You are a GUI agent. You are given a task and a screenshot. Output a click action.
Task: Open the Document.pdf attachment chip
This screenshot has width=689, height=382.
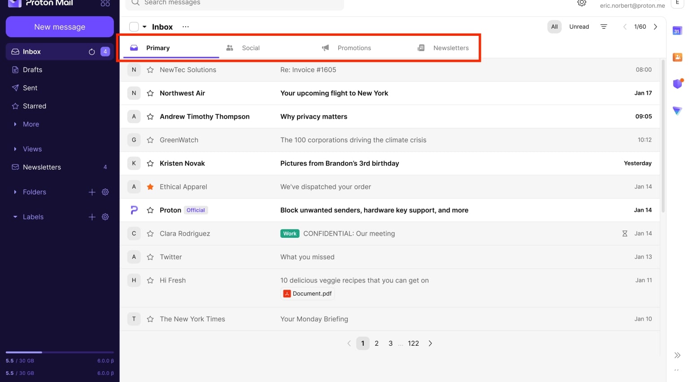click(308, 294)
